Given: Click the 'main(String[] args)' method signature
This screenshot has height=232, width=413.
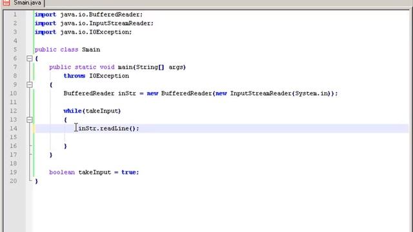Looking at the screenshot, I should [x=152, y=67].
